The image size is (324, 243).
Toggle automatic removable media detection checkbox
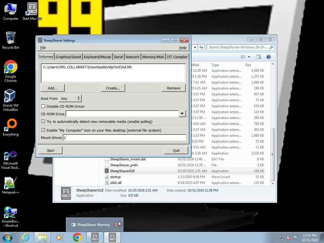point(43,121)
